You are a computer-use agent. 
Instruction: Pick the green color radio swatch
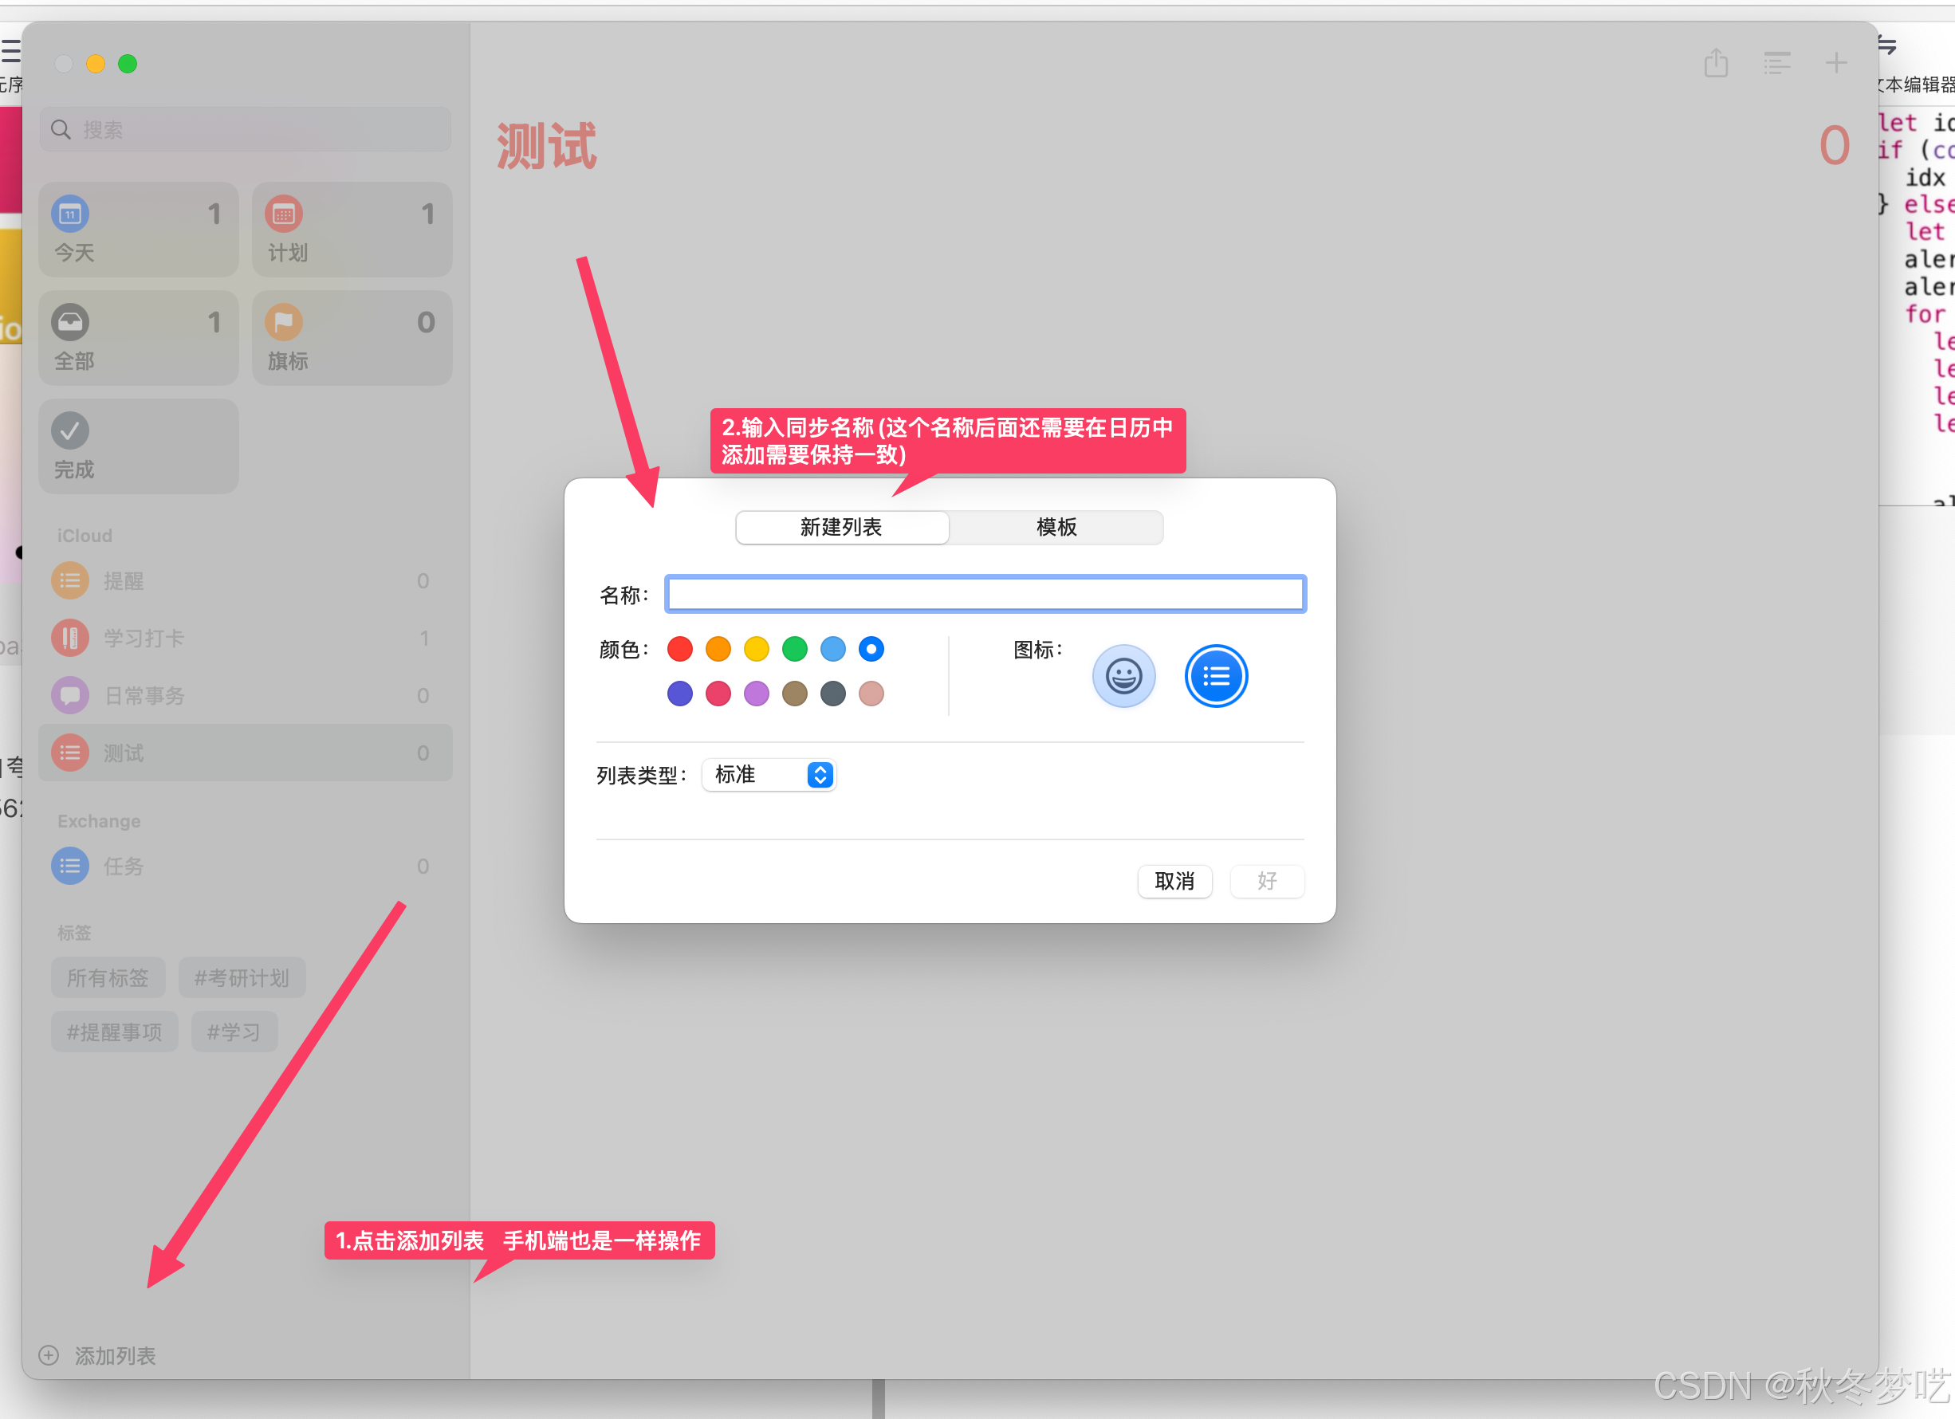click(794, 649)
